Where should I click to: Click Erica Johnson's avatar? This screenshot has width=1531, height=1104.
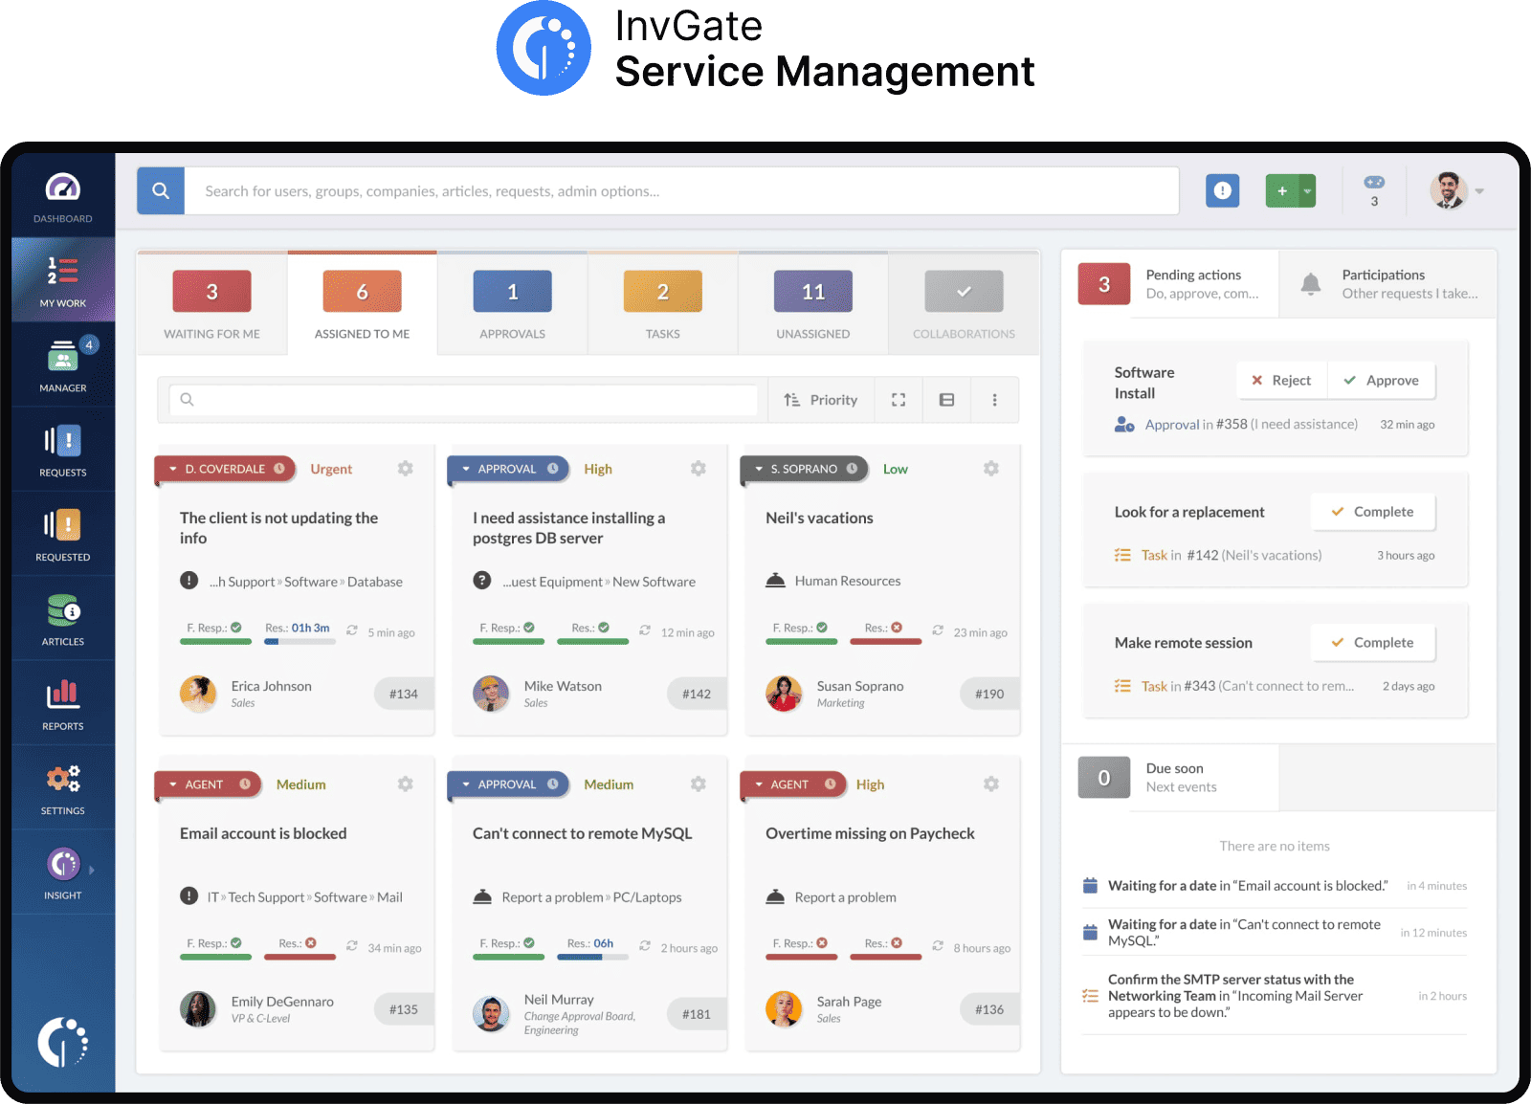tap(198, 694)
